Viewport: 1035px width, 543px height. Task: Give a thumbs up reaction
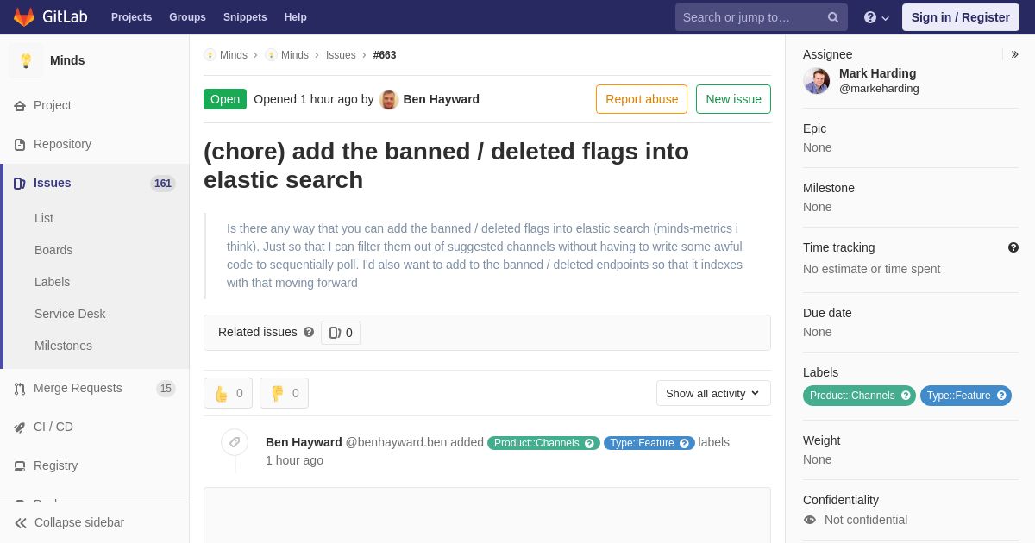(x=228, y=393)
